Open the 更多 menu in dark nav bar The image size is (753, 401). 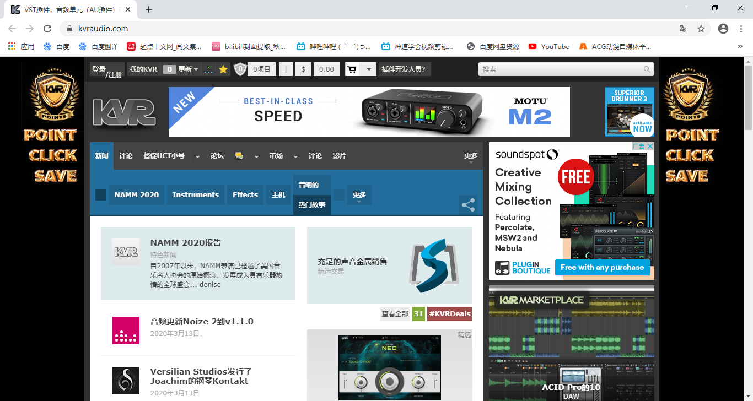tap(471, 157)
